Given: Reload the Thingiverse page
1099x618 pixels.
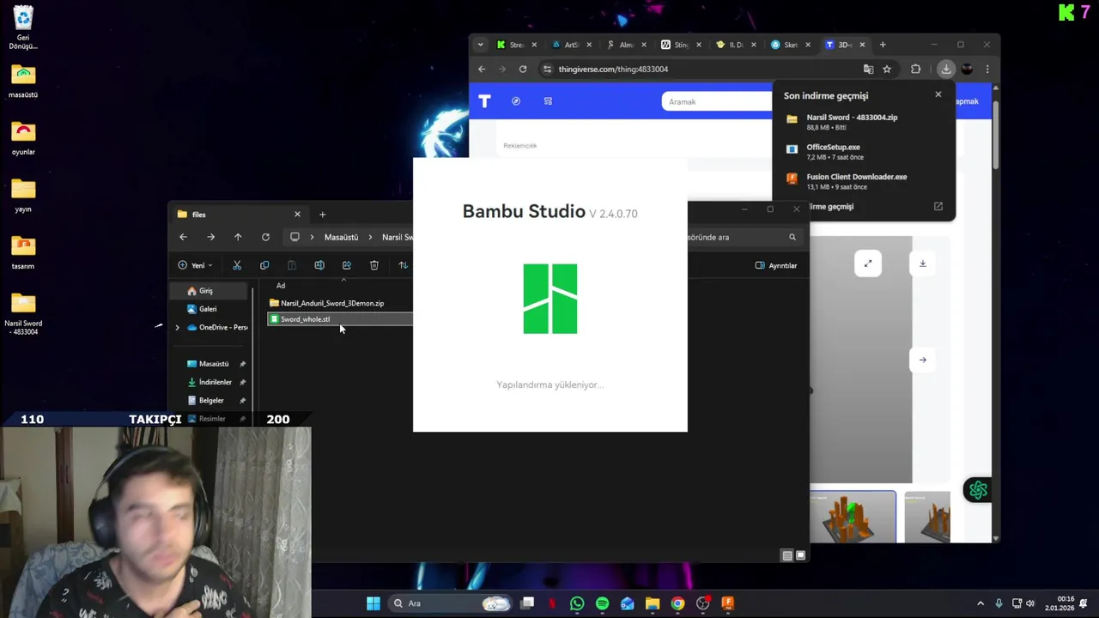Looking at the screenshot, I should pyautogui.click(x=523, y=69).
